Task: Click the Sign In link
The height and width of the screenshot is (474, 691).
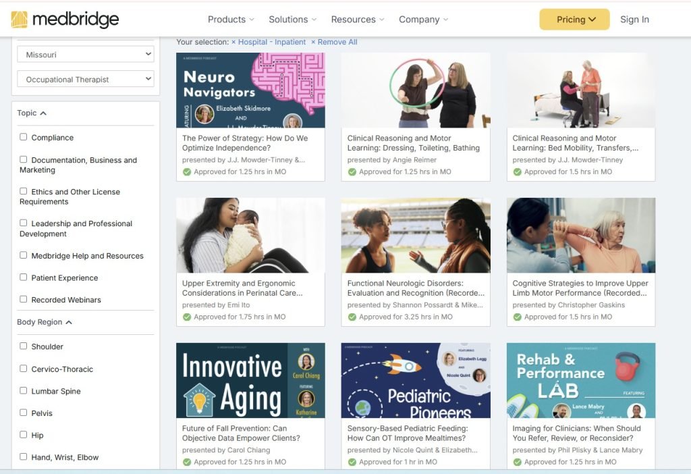Action: pos(634,20)
